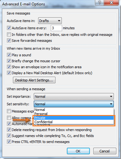Expand the Set importance dropdown

(74, 96)
